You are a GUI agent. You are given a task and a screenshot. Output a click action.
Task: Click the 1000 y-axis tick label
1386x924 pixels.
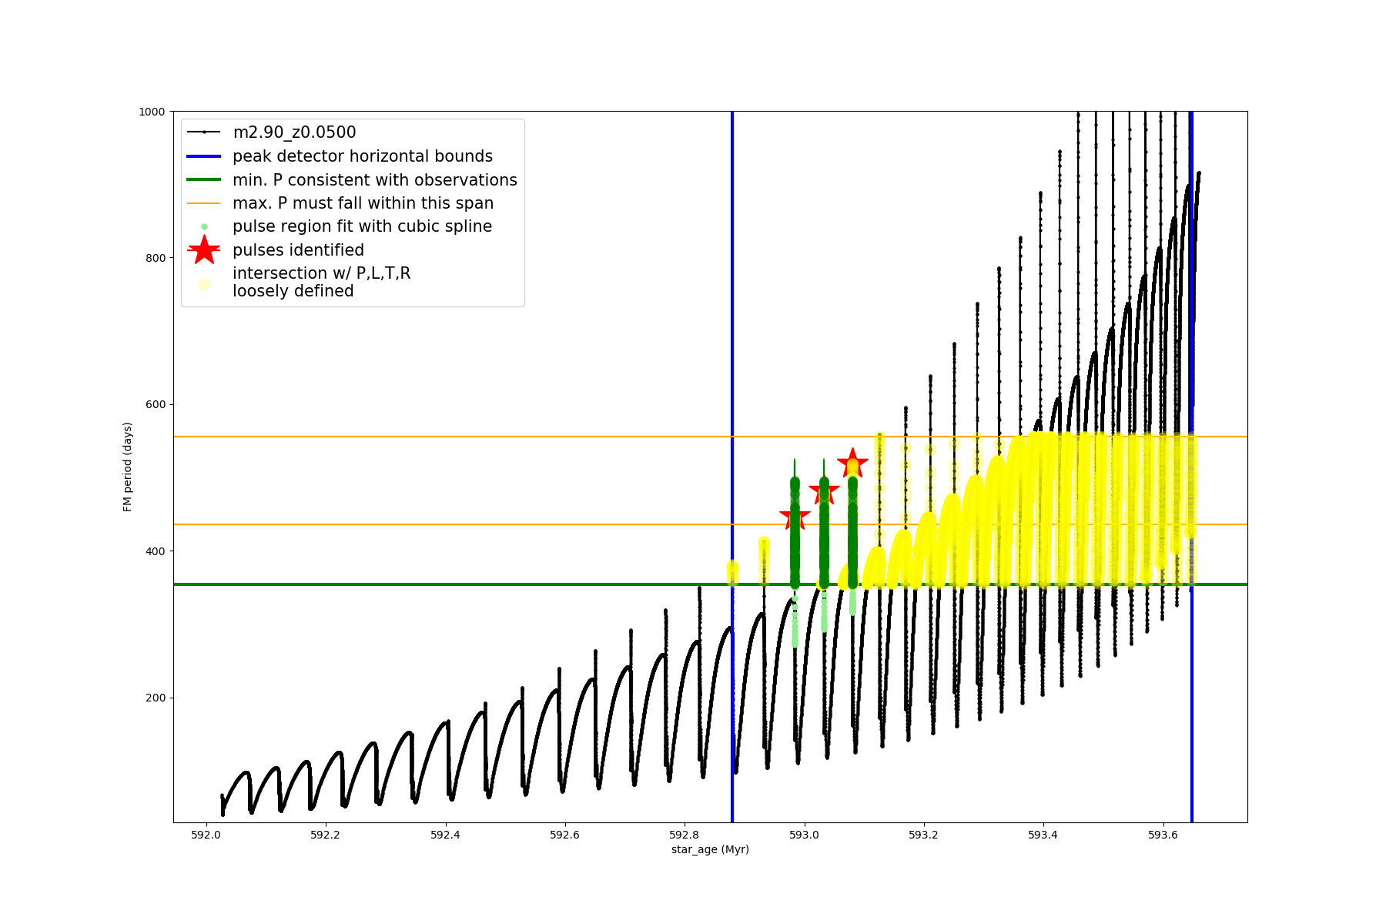[152, 112]
